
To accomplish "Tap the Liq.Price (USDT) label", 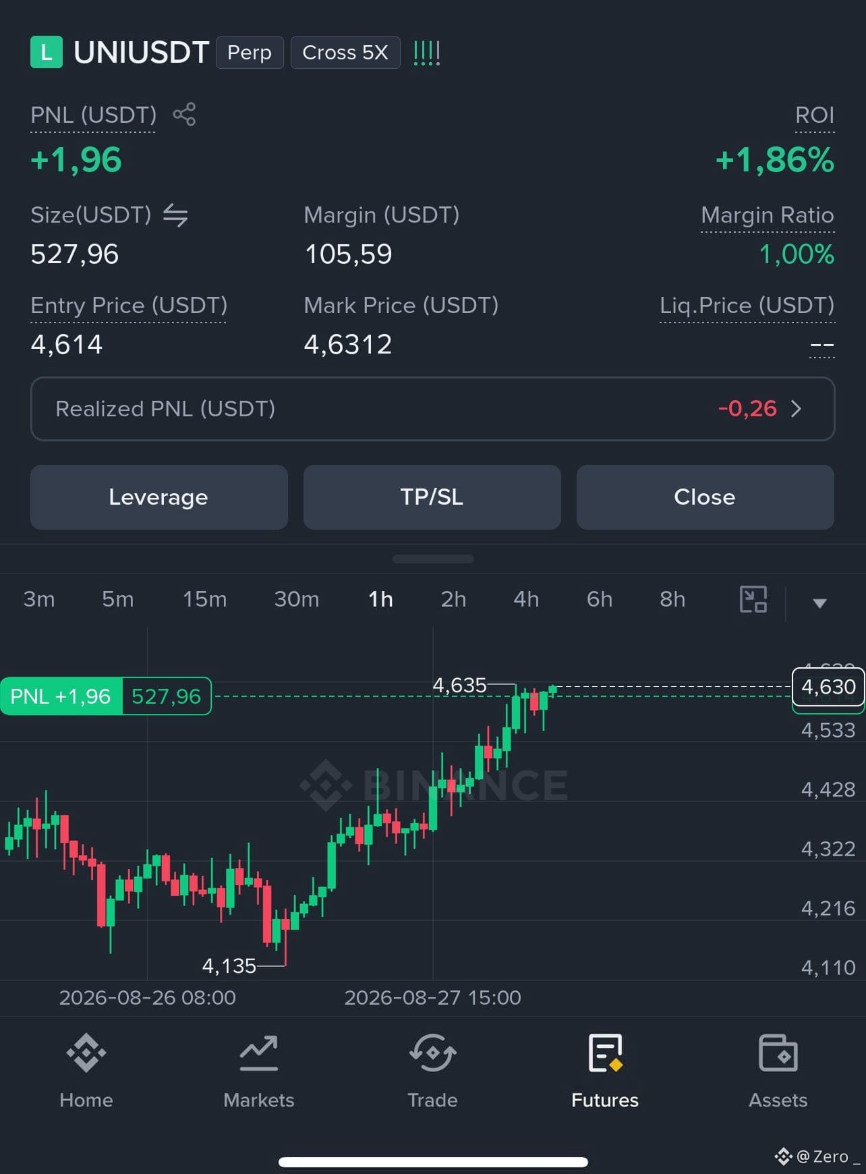I will (747, 306).
